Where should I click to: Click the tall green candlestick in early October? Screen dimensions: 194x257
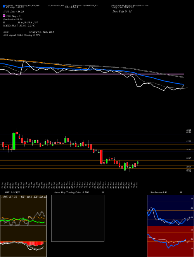click(x=14, y=141)
